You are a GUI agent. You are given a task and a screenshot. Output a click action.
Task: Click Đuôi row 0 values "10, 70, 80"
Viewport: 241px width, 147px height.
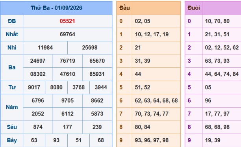coord(217,21)
